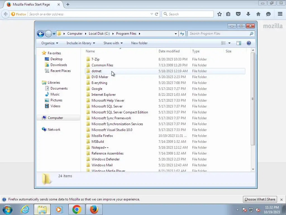Screen dimensions: 286x215
Task: Click the Firefox Hello chat icon
Action: pyautogui.click(x=268, y=14)
